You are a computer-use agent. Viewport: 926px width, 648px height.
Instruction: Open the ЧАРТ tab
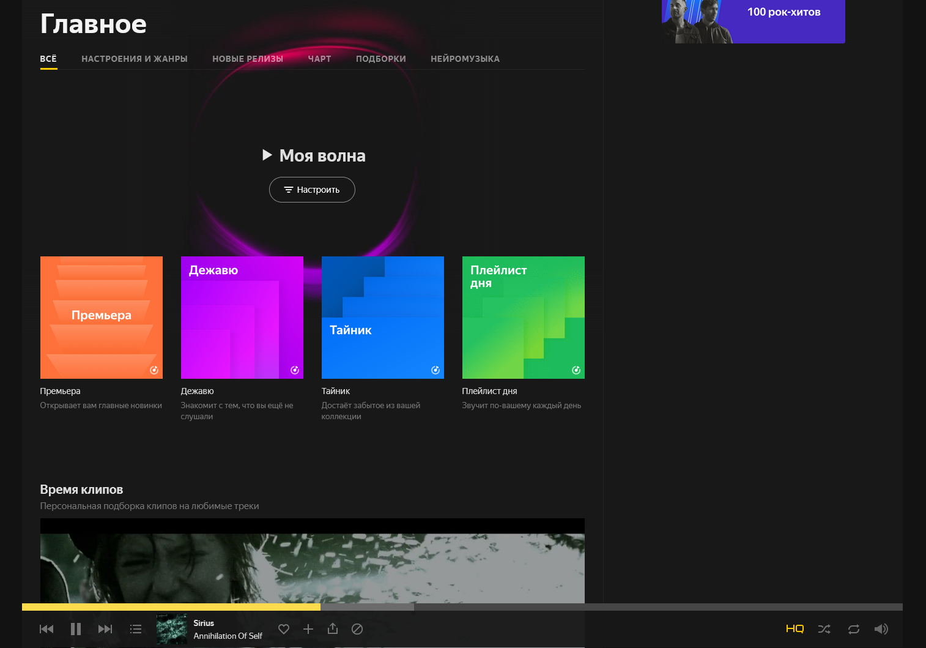click(319, 59)
